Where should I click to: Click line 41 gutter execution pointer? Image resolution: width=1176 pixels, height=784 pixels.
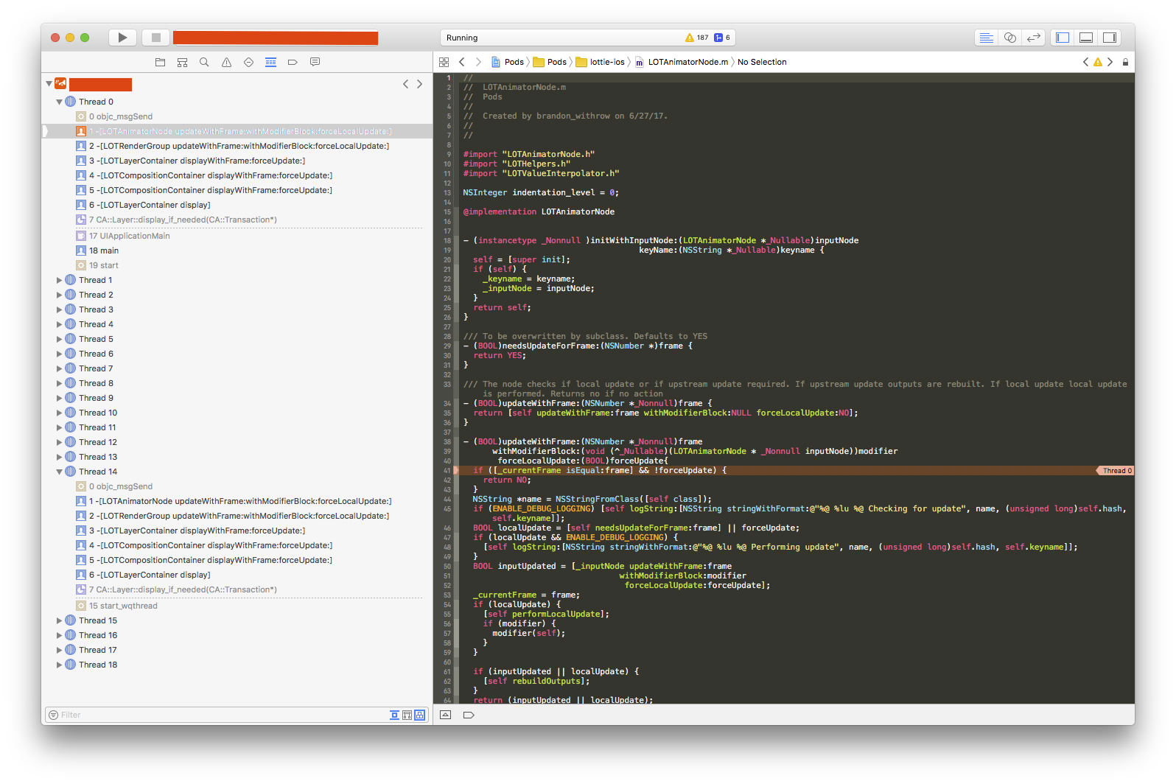pyautogui.click(x=456, y=471)
